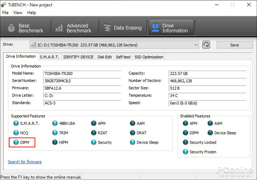Switch to Data Erasing section
This screenshot has height=180, width=257.
pos(123,28)
